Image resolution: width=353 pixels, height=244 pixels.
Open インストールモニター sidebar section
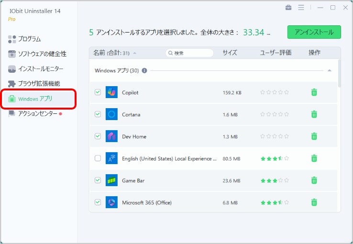pos(35,68)
